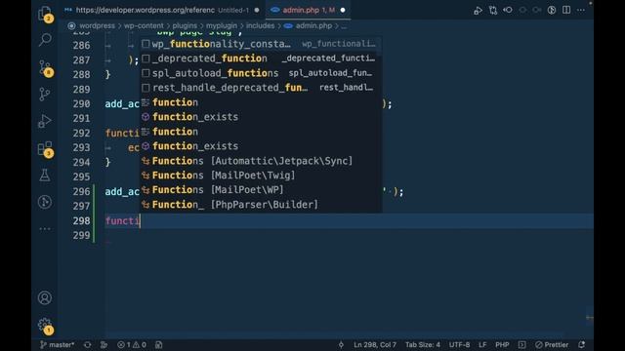
Task: Click the closing brace on line 288
Action: 107,74
